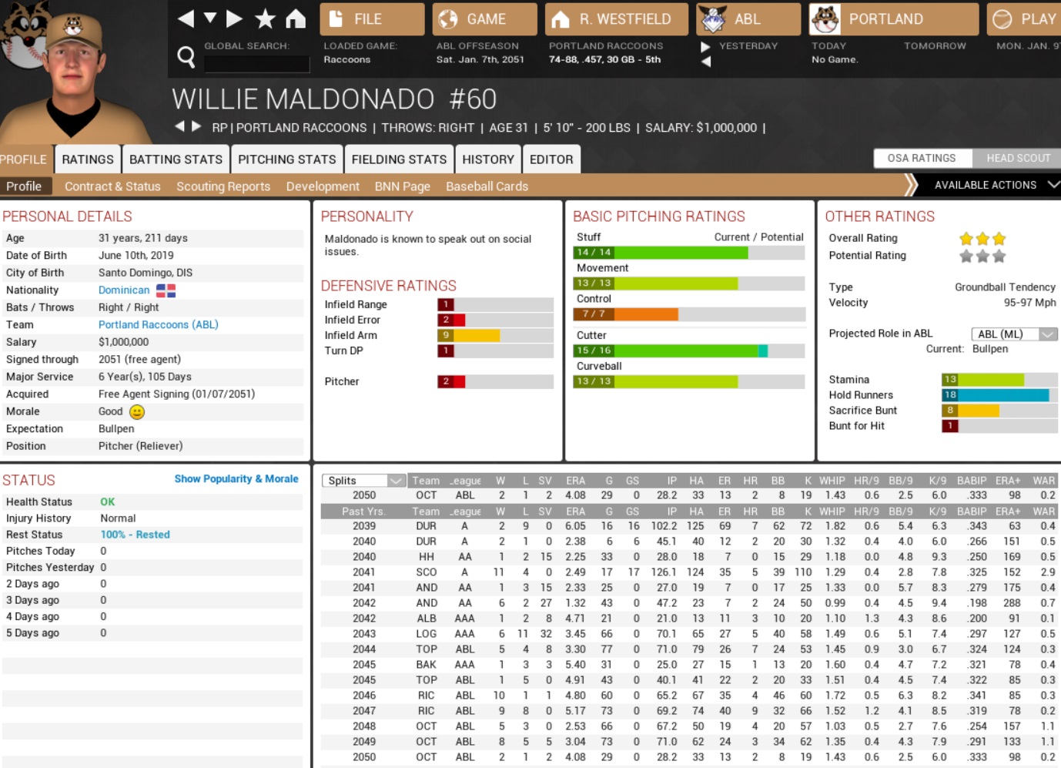The image size is (1061, 768).
Task: Click the star bookmark icon
Action: [265, 18]
